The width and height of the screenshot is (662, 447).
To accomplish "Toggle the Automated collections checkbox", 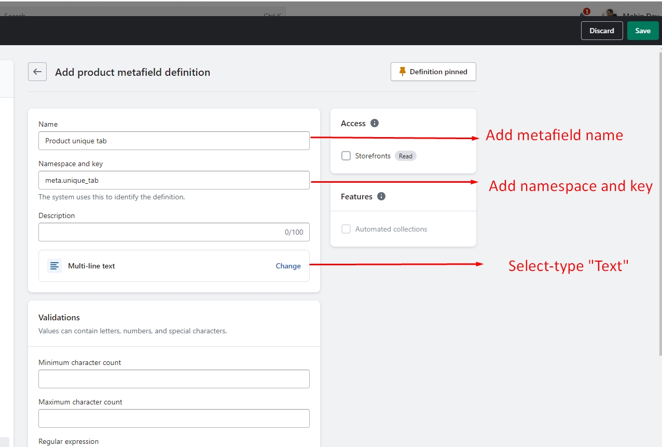I will pos(346,229).
